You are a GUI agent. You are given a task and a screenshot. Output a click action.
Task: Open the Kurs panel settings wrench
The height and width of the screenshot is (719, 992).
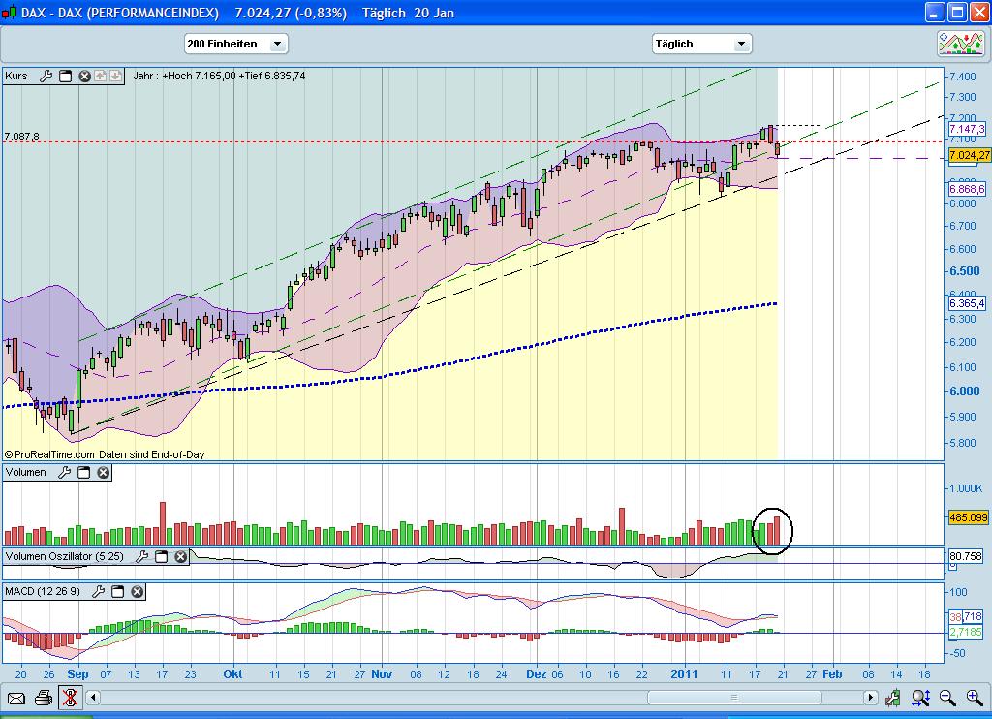[x=46, y=76]
